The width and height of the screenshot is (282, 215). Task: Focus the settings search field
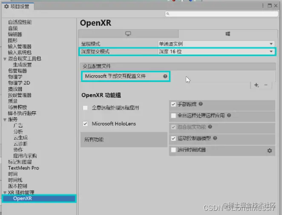click(222, 14)
